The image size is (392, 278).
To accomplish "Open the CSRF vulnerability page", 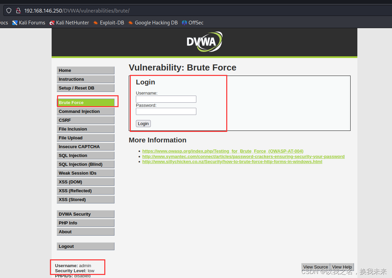I will [86, 120].
